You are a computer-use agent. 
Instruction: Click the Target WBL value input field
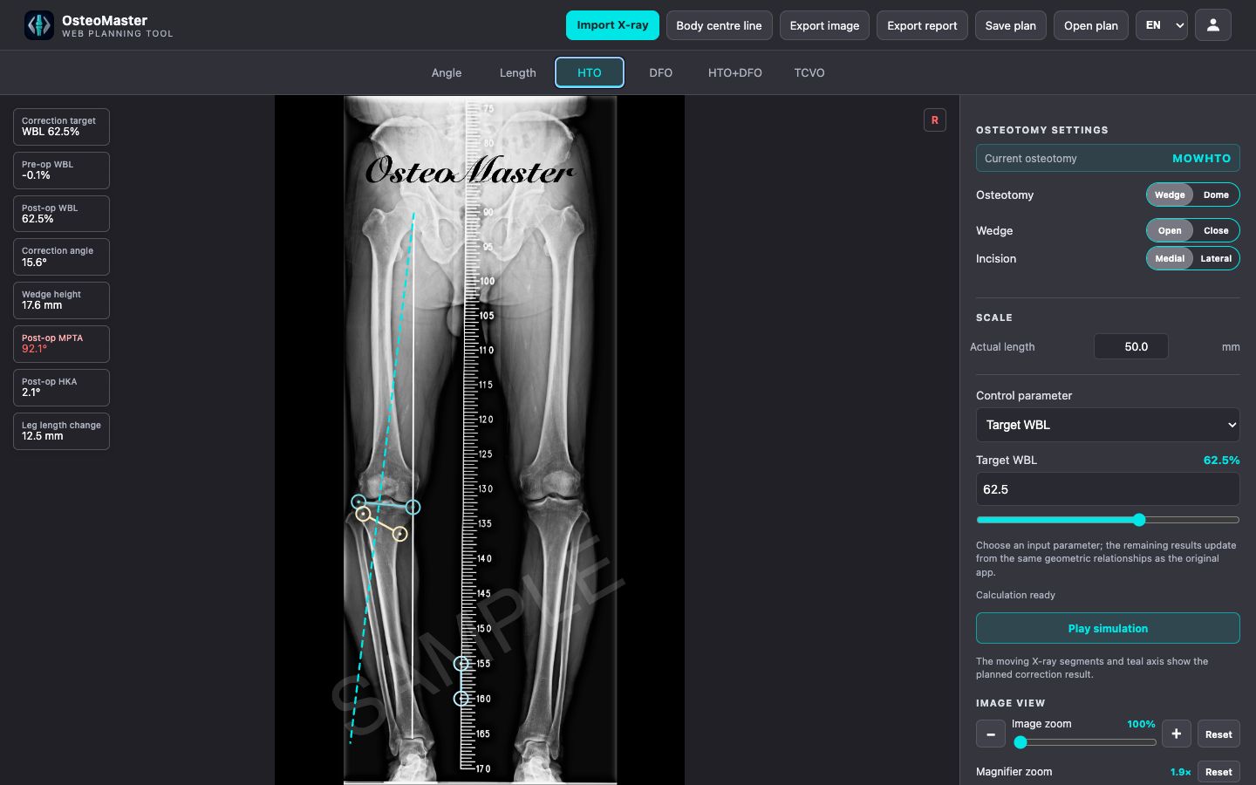[x=1108, y=489]
